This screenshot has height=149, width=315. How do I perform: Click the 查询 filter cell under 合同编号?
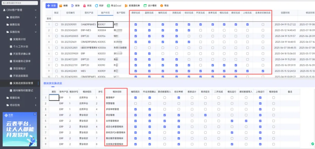click(x=70, y=18)
